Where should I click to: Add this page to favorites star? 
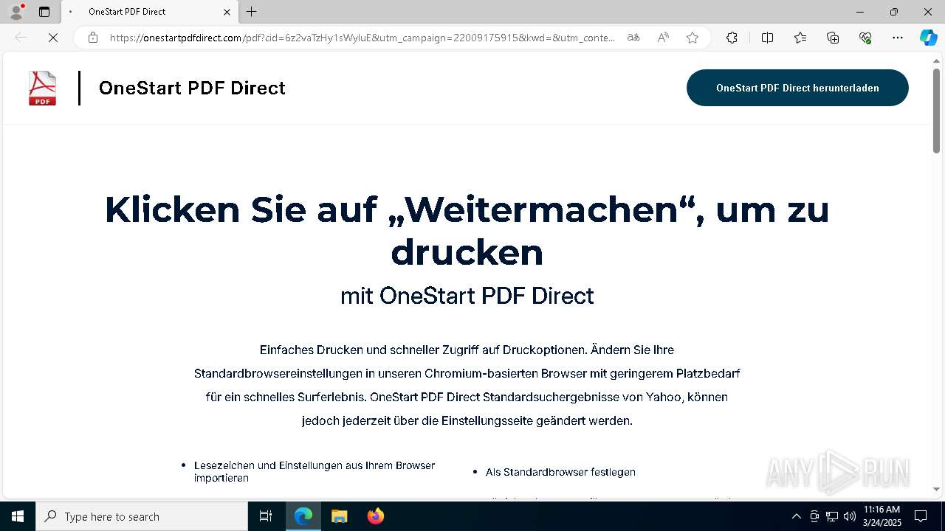693,38
